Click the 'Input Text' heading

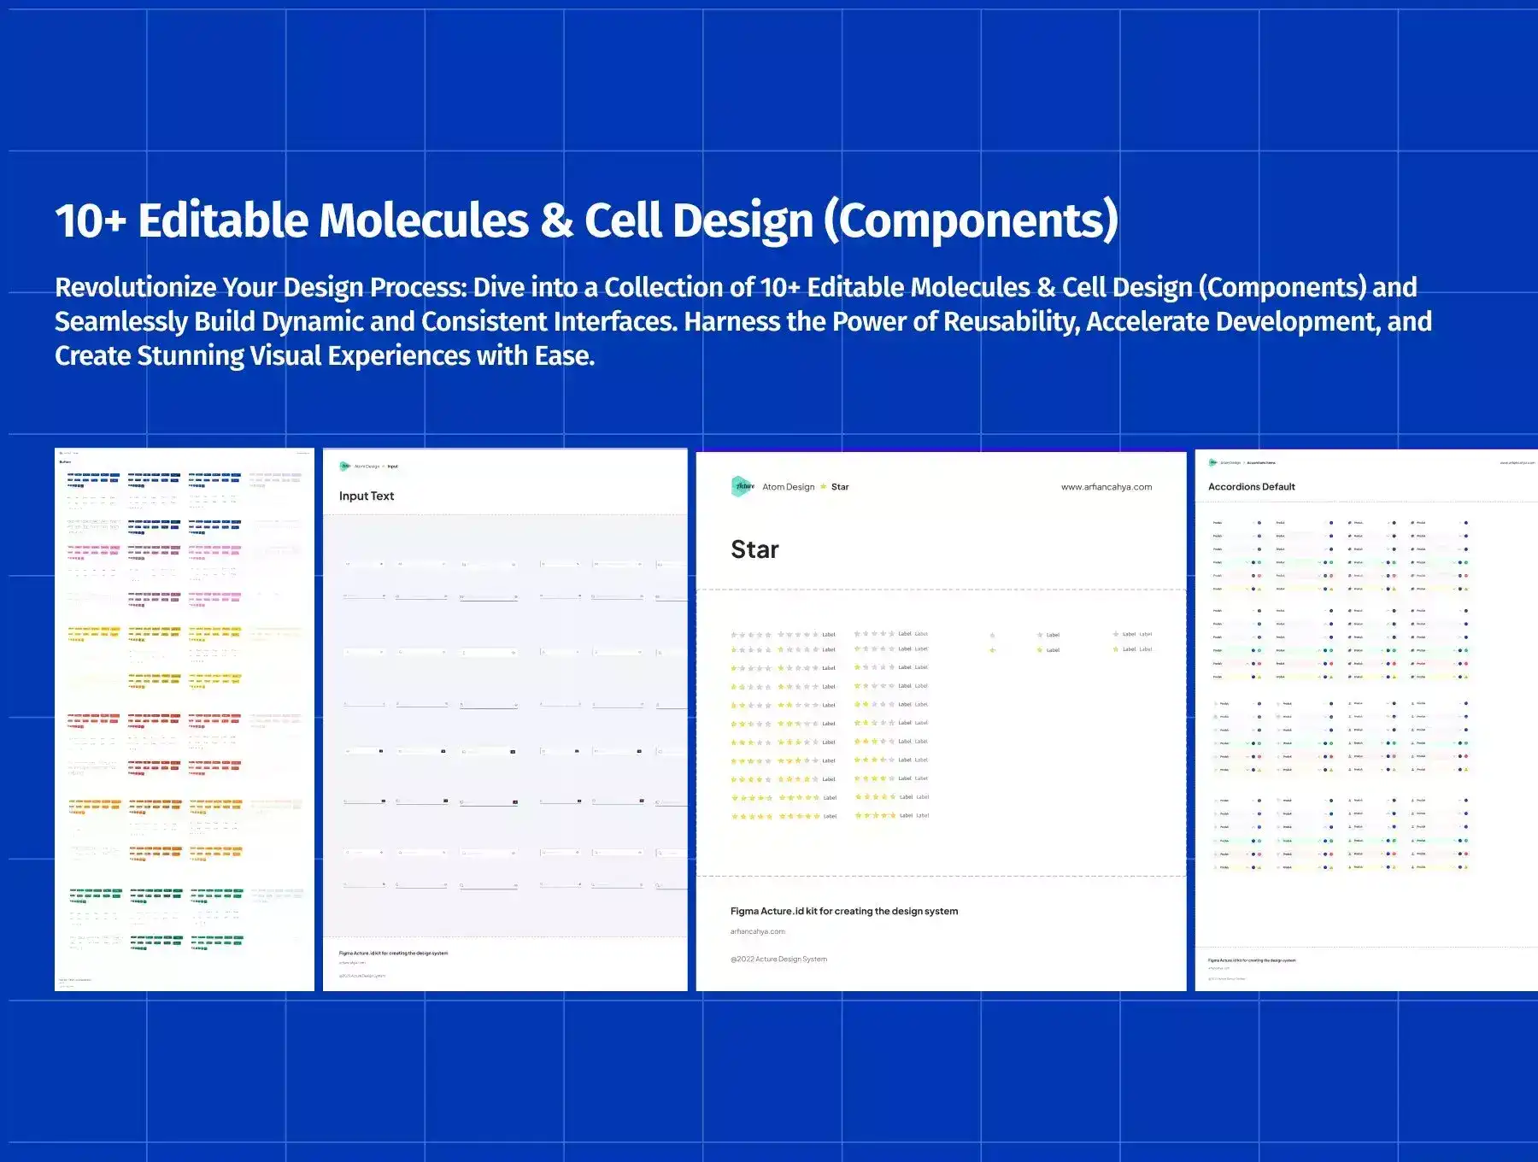point(367,496)
